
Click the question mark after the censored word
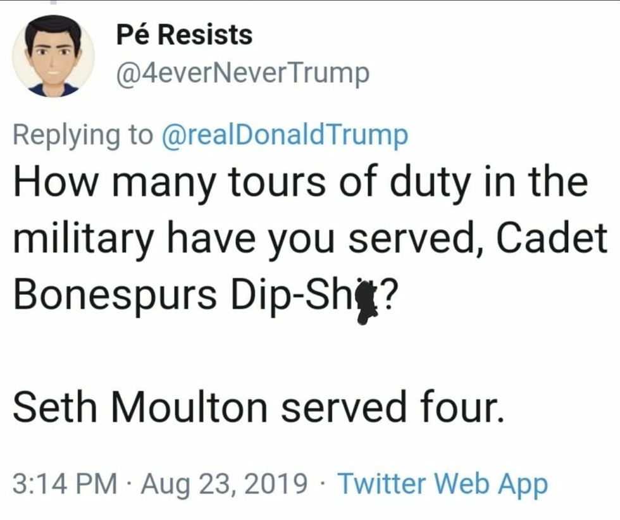(388, 294)
